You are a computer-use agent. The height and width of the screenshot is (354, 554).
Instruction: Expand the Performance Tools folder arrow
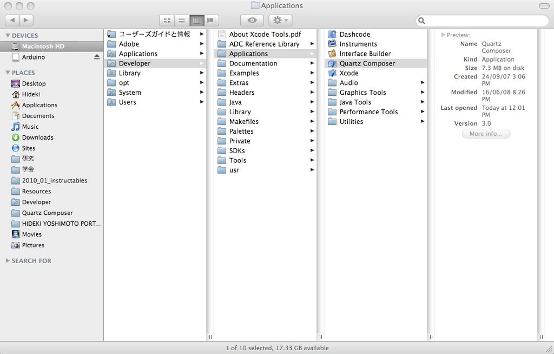[422, 112]
